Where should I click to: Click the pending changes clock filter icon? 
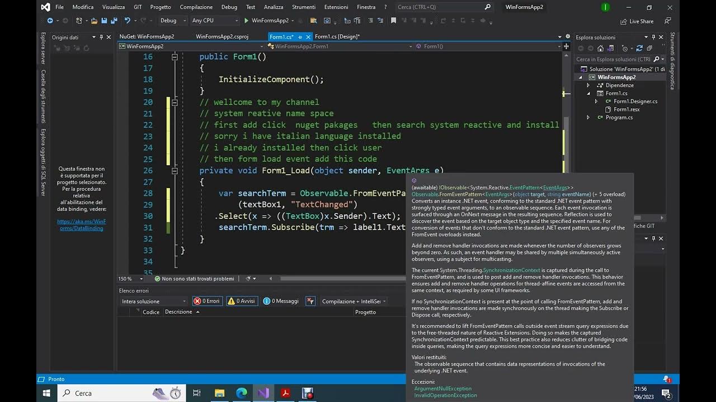625,48
